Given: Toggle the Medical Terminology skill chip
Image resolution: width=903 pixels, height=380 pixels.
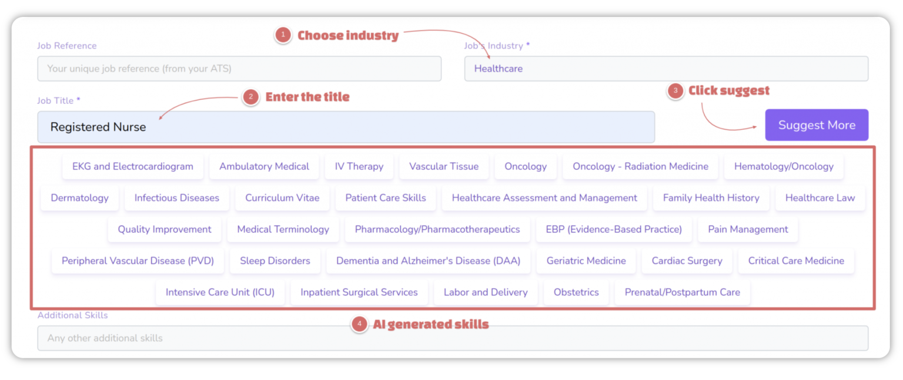Looking at the screenshot, I should (x=283, y=229).
